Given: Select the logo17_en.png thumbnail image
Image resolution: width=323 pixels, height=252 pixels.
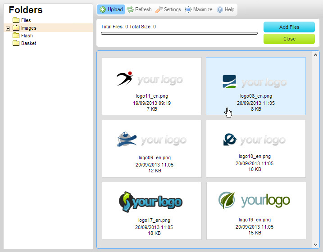Looking at the screenshot, I should tap(150, 202).
